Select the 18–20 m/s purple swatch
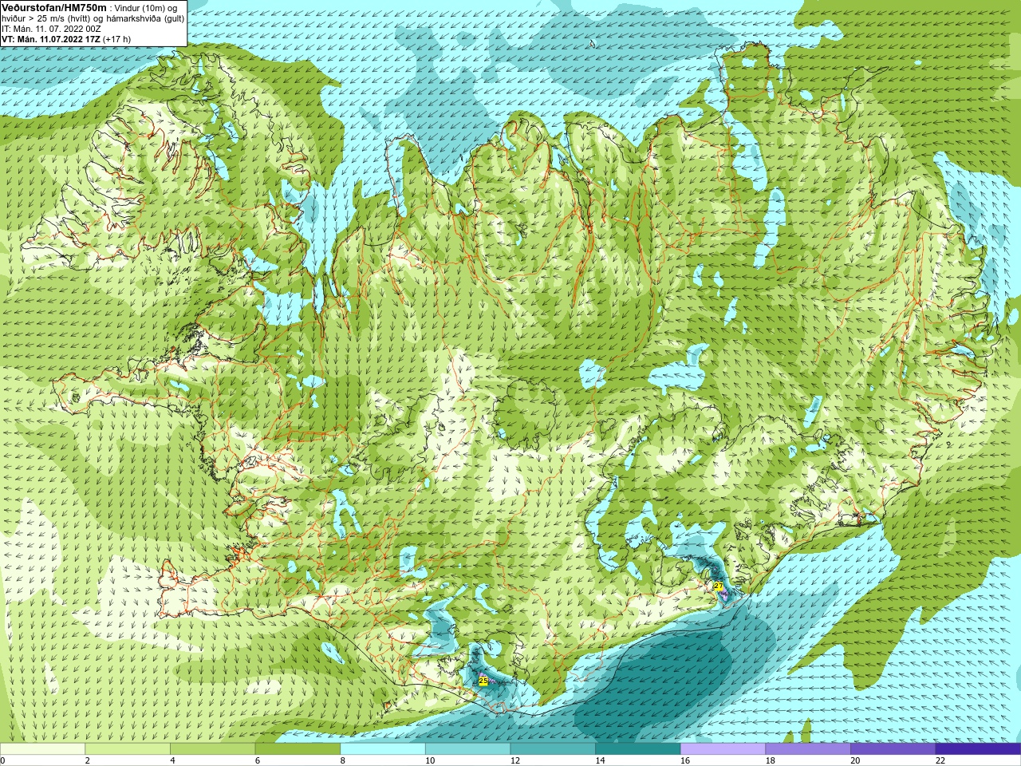 [808, 749]
